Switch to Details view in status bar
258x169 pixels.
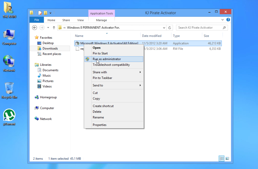[x=221, y=159]
